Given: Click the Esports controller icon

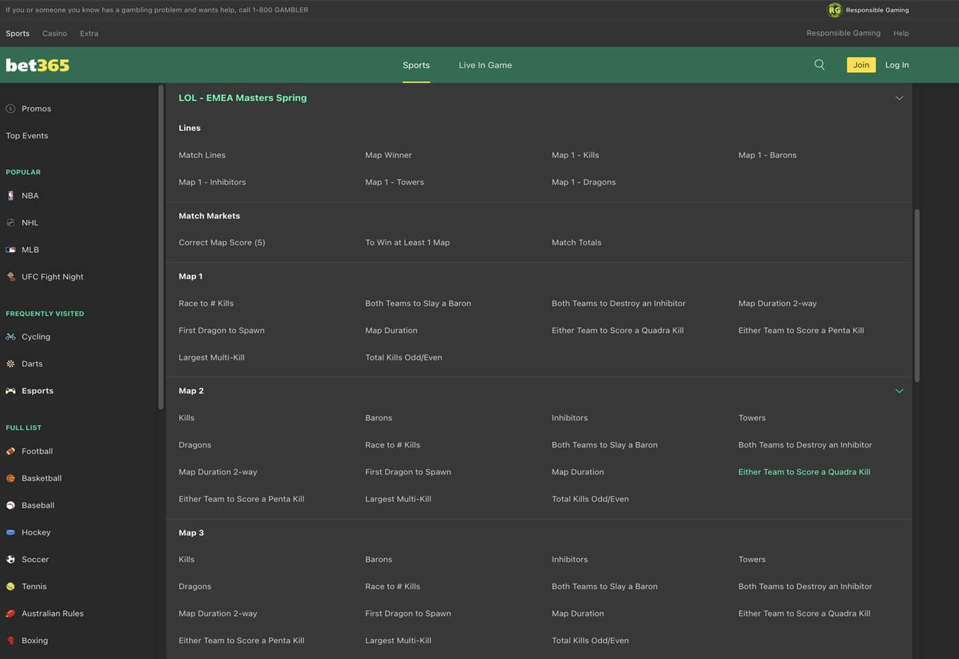Looking at the screenshot, I should point(10,391).
